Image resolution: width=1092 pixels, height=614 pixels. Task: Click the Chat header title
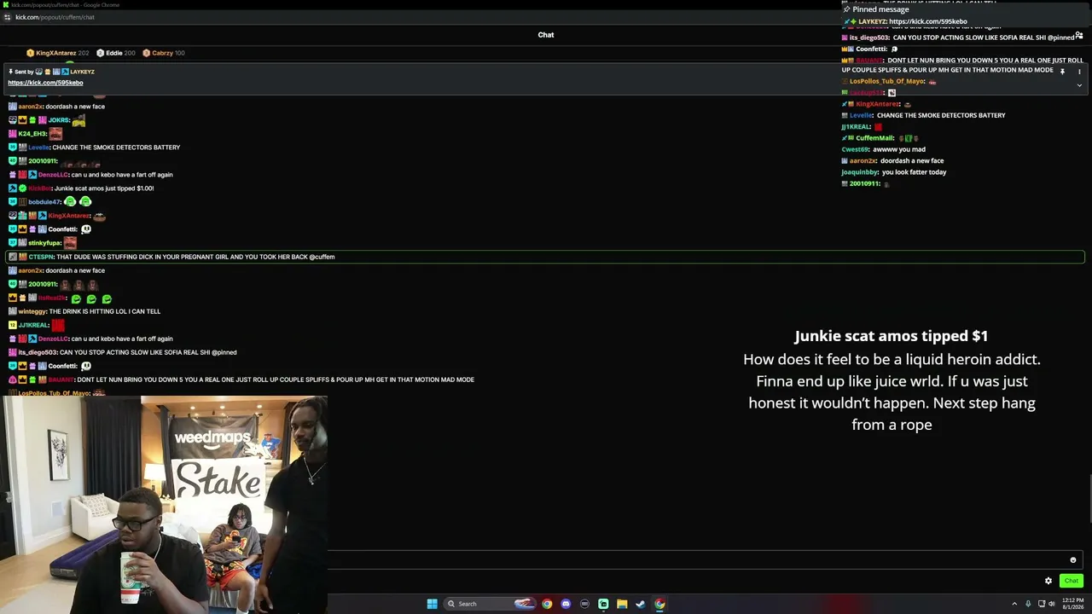click(546, 35)
